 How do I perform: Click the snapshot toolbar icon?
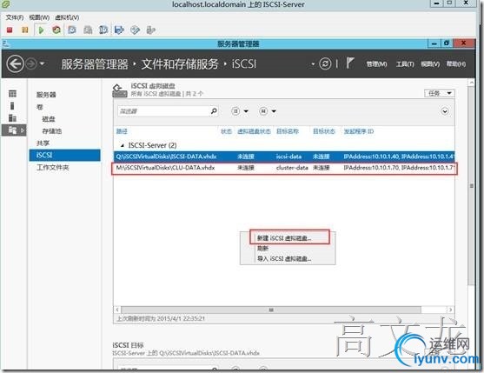coord(72,30)
